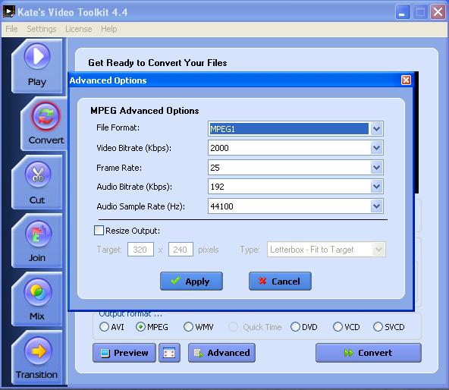Close the Advanced Options dialog

[406, 80]
